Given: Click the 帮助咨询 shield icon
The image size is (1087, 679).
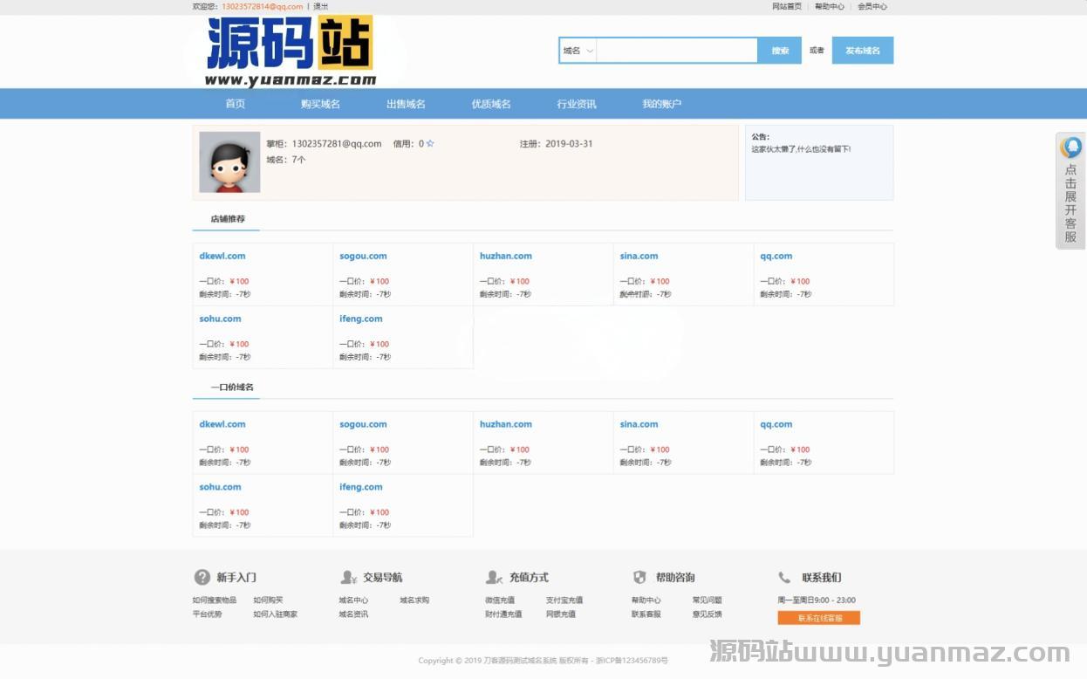Looking at the screenshot, I should [x=639, y=577].
